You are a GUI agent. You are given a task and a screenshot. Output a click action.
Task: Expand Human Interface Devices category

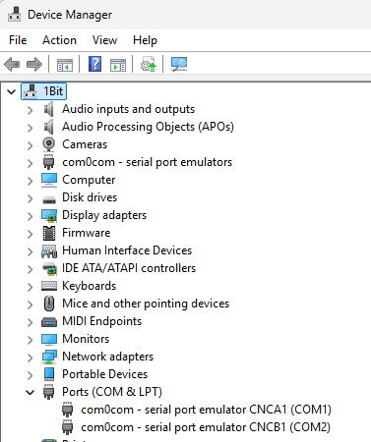(x=31, y=251)
